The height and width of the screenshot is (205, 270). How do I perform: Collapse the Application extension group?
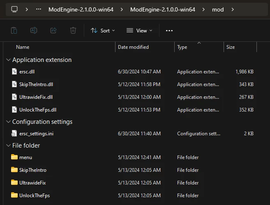8,60
